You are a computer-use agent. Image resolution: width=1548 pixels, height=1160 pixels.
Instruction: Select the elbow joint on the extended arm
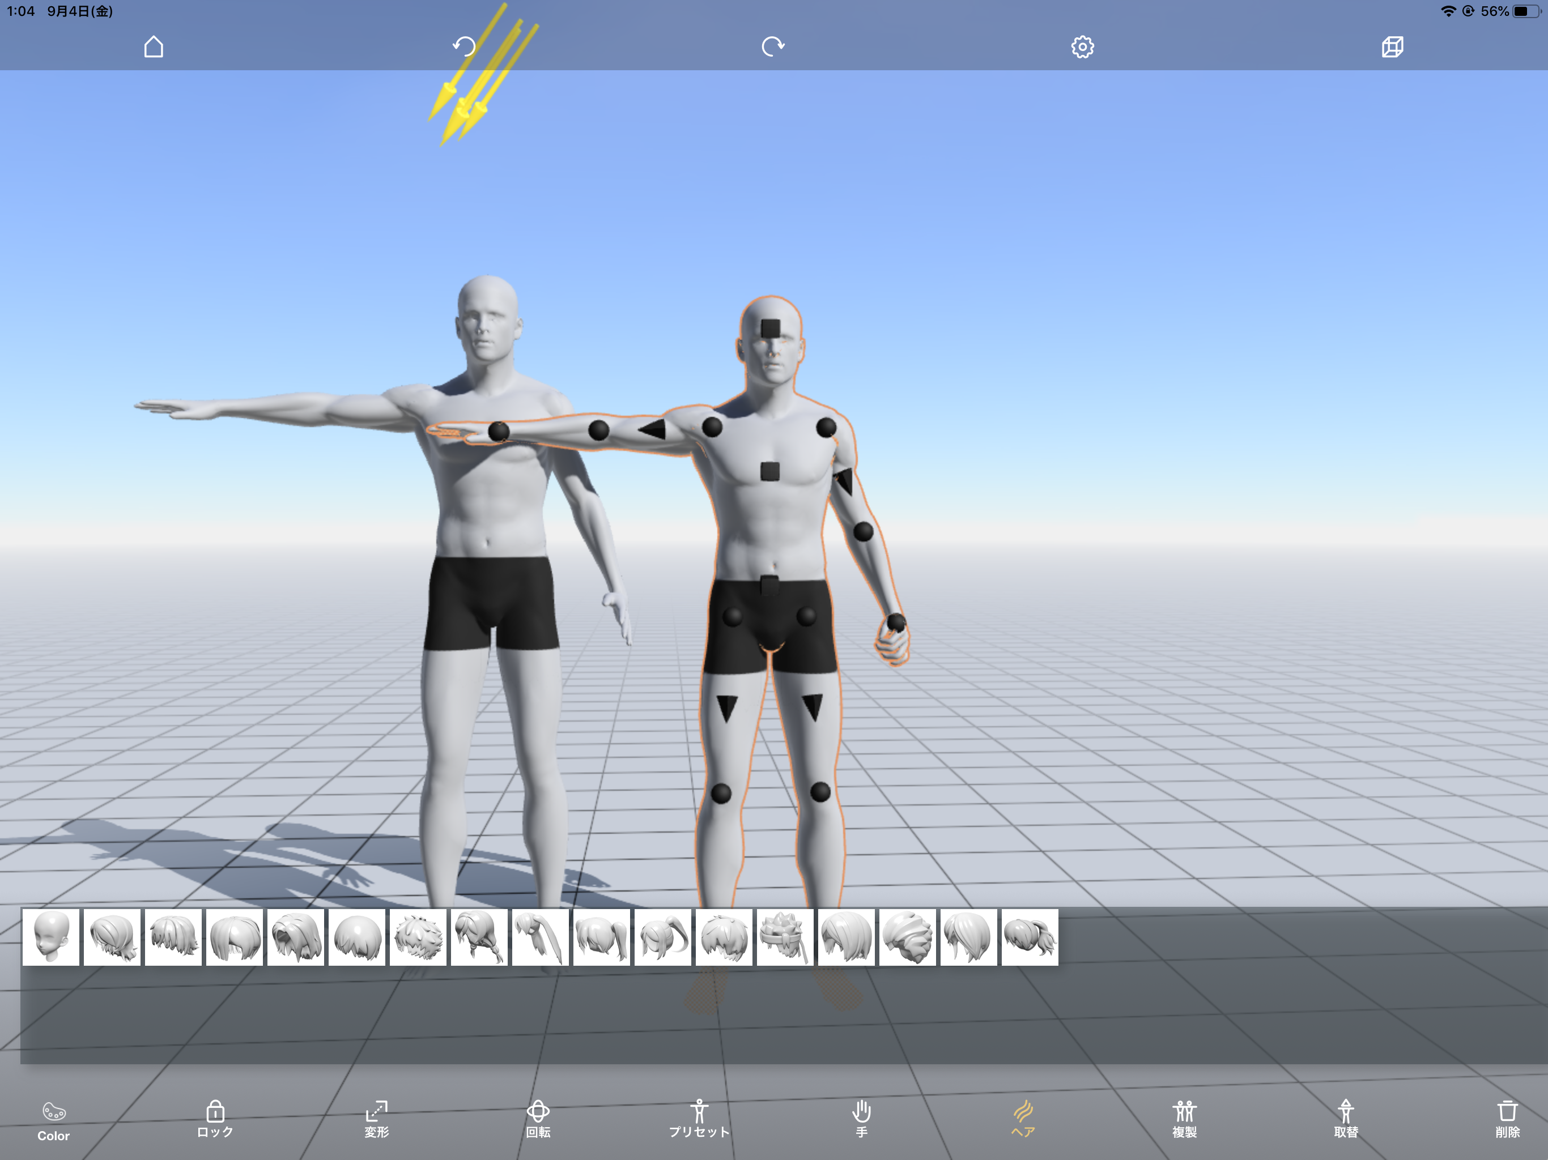[599, 430]
